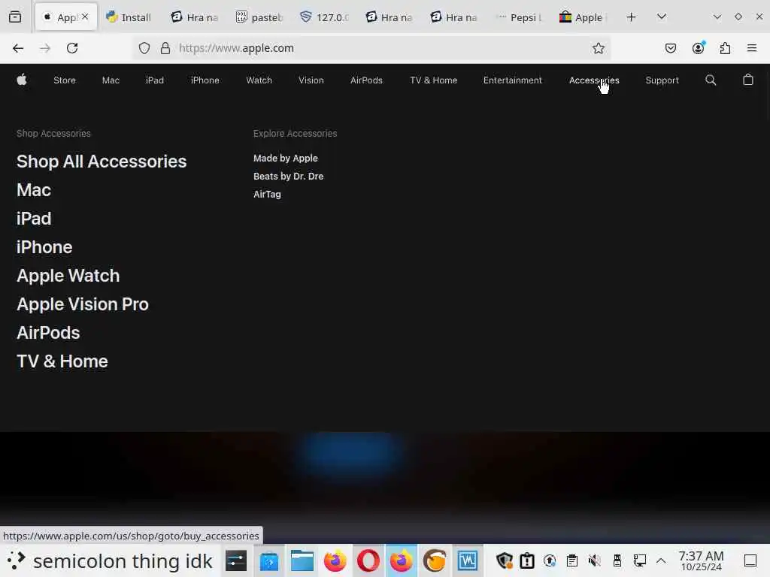Go back with the browser's back arrow
Viewport: 770px width, 577px height.
point(18,48)
